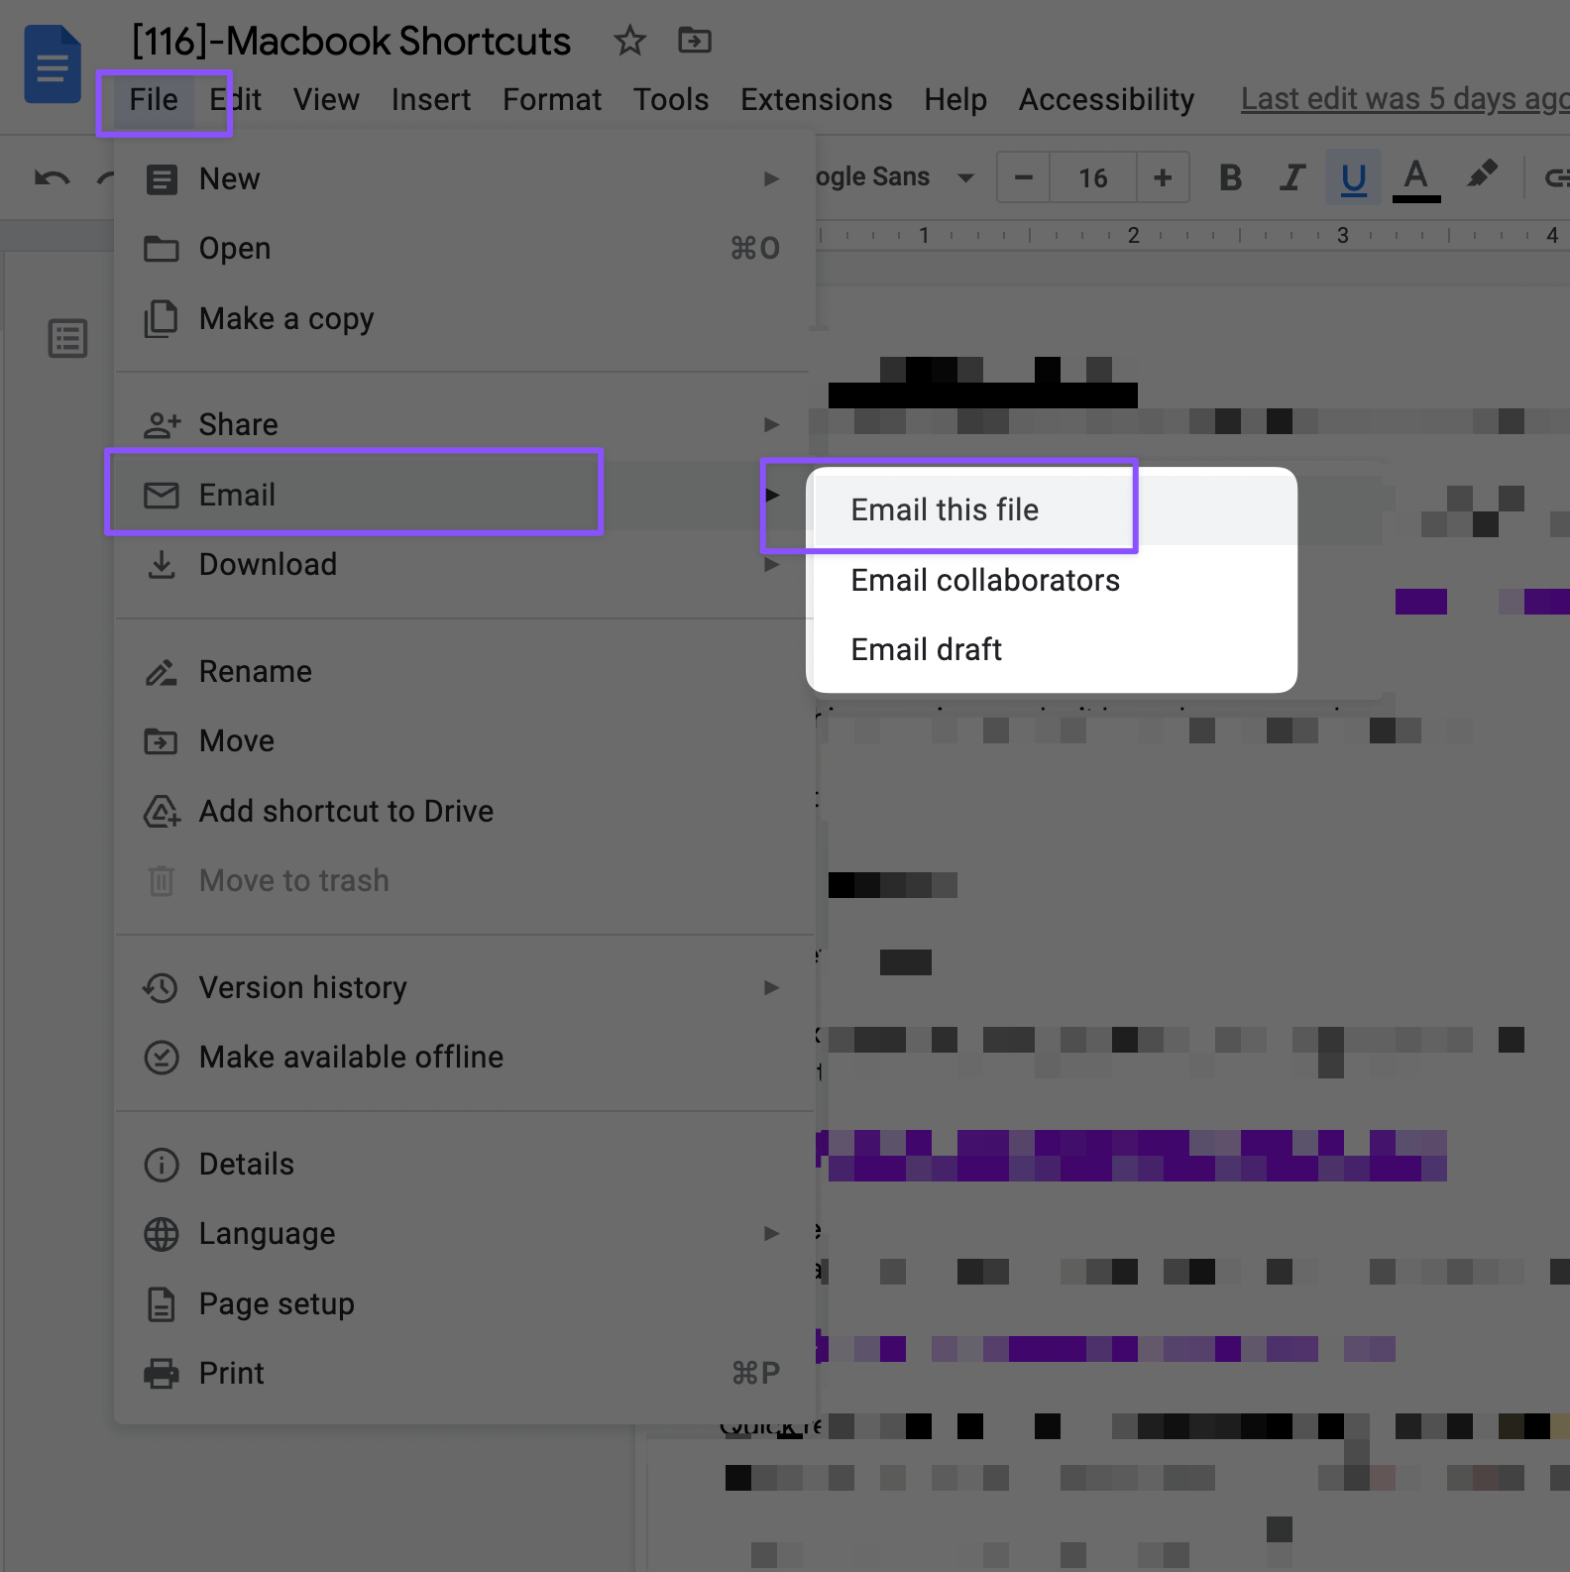Viewport: 1570px width, 1572px height.
Task: Click the horizontal ruler at mark 2
Action: (1133, 236)
